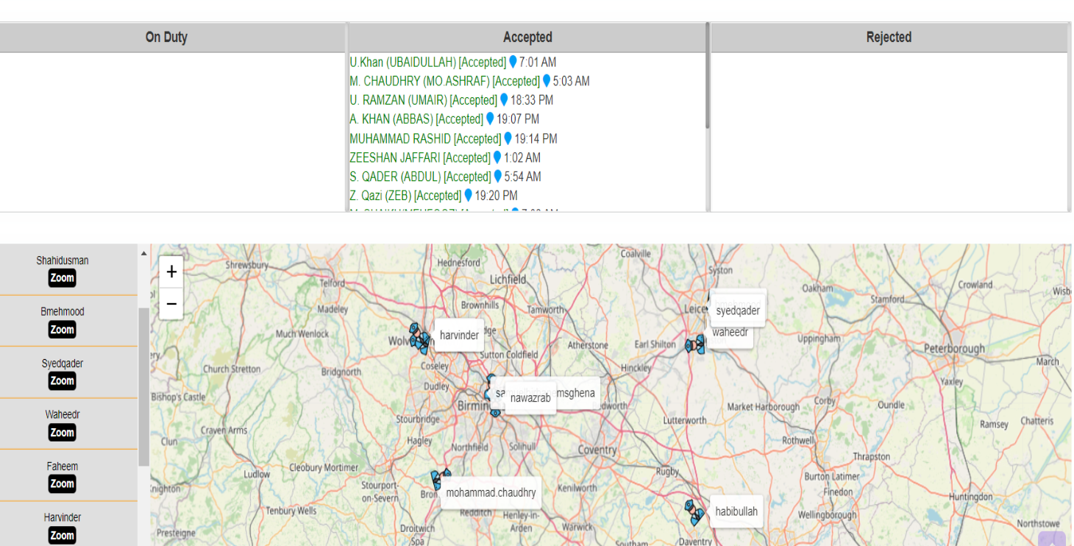The image size is (1074, 546).
Task: Zoom out on the map
Action: tap(171, 303)
